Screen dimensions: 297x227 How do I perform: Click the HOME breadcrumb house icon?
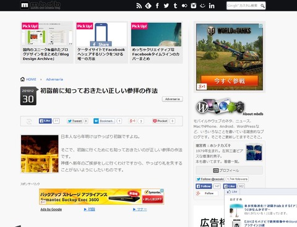point(22,79)
